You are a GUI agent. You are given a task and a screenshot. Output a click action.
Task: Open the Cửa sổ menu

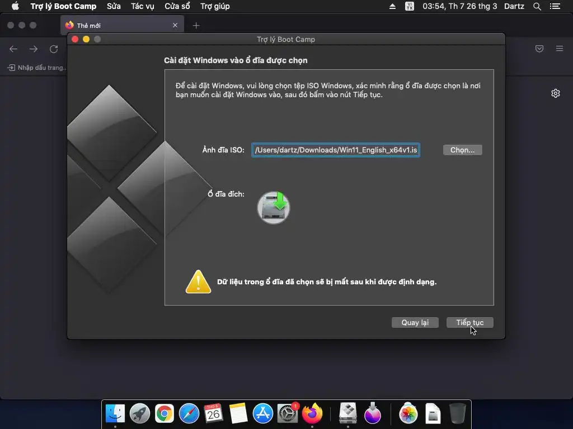(177, 6)
